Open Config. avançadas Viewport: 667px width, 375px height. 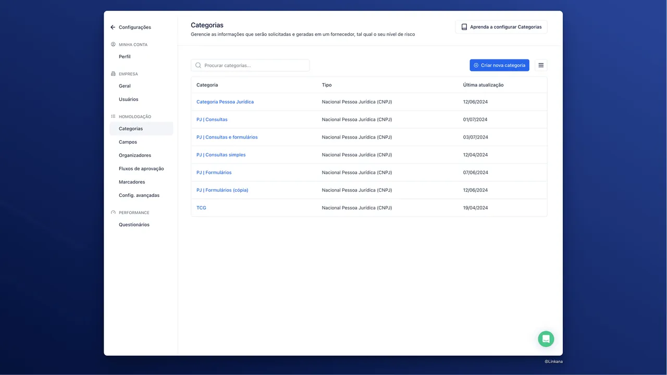coord(139,195)
